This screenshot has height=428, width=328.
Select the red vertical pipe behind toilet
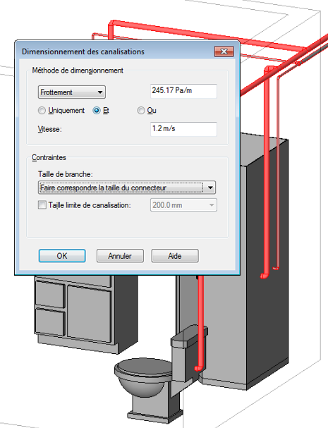coord(201,322)
